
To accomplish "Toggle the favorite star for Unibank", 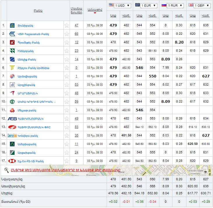I will [67, 25].
